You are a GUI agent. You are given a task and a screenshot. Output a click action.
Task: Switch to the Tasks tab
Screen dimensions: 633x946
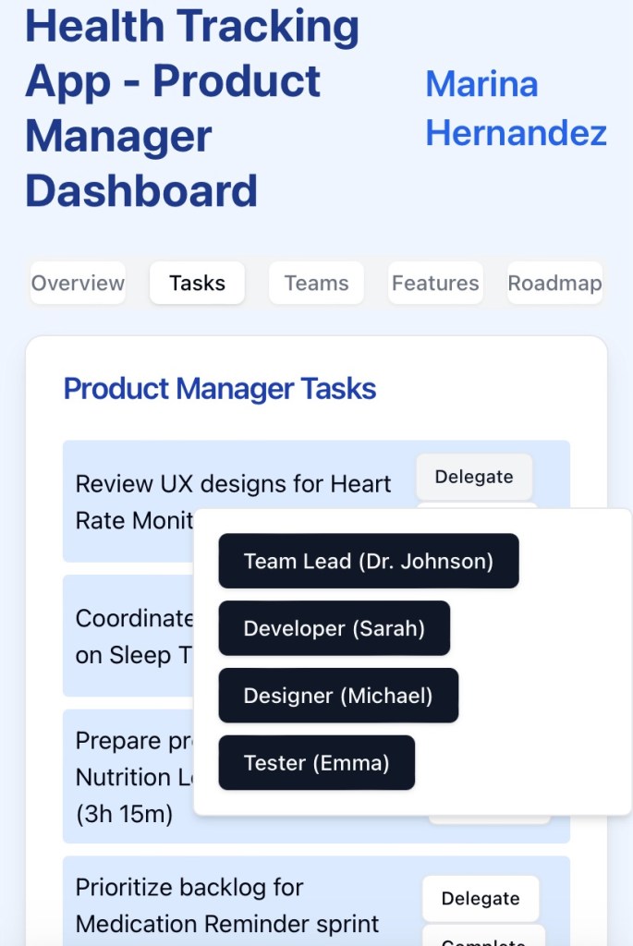tap(197, 284)
